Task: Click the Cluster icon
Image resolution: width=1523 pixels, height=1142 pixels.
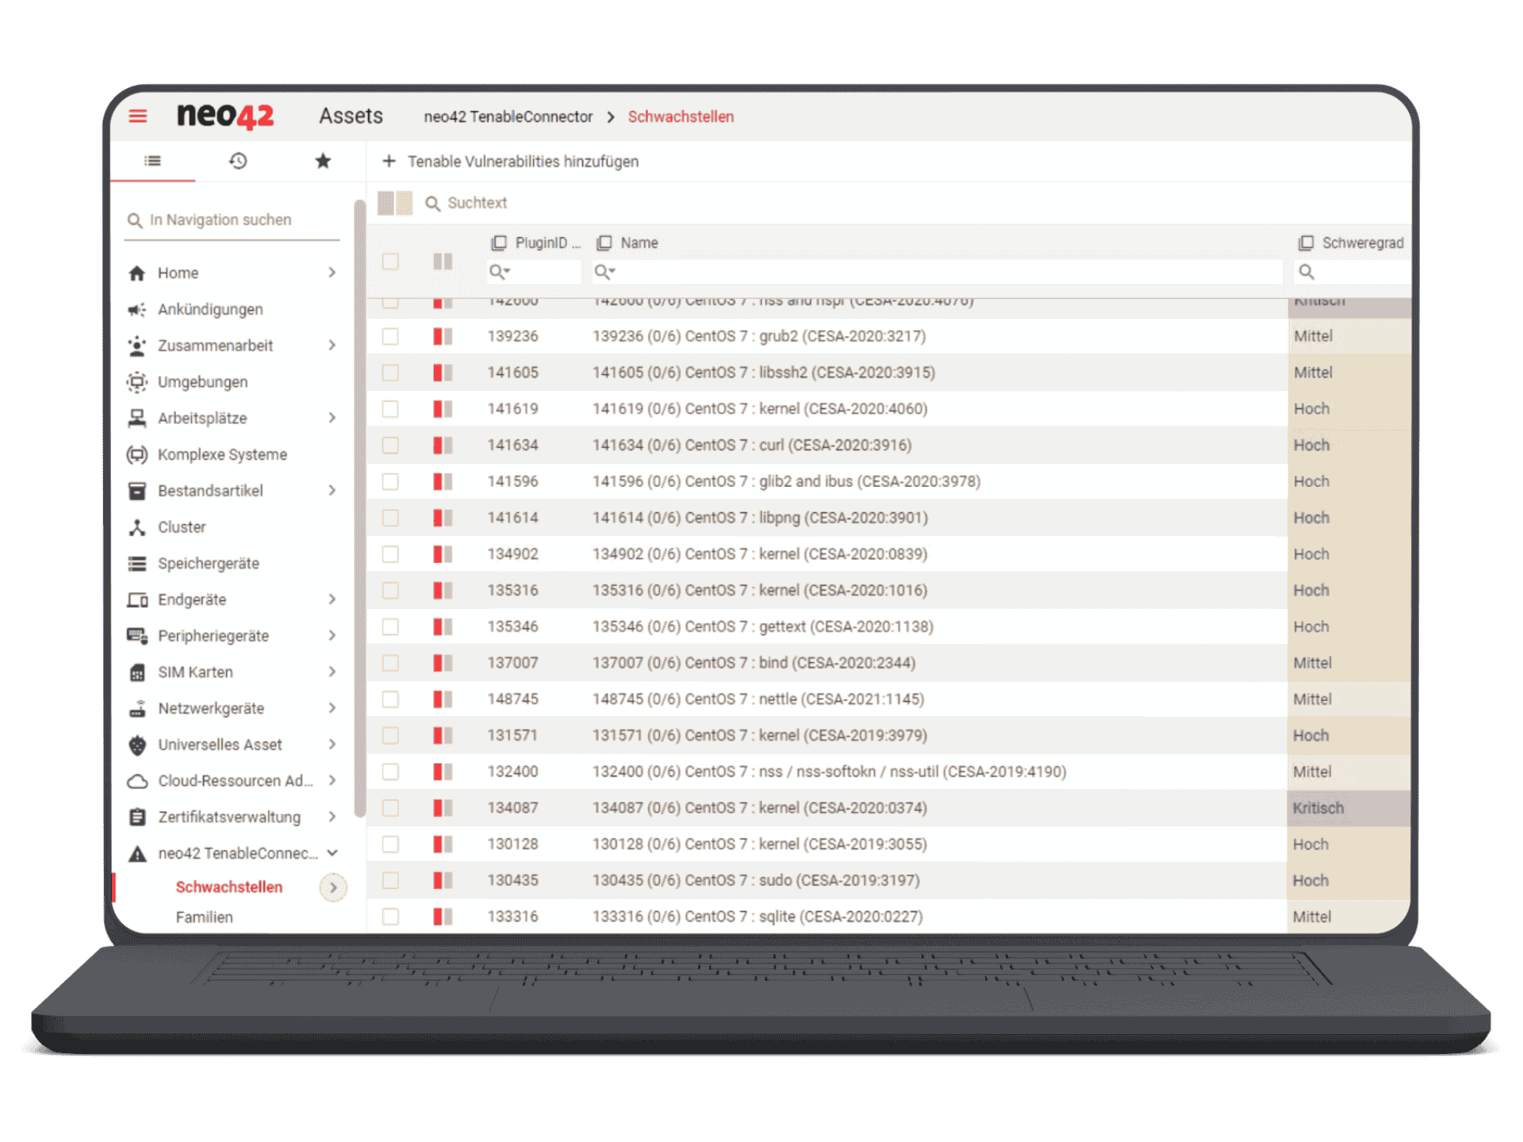Action: click(x=137, y=527)
